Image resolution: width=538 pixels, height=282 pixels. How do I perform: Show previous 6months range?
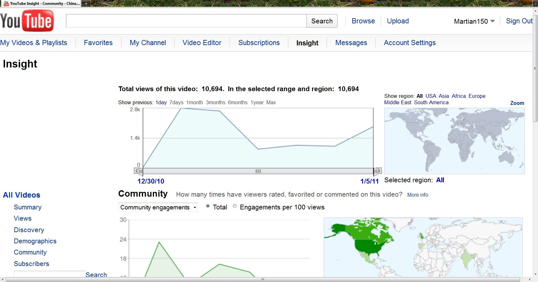point(238,102)
